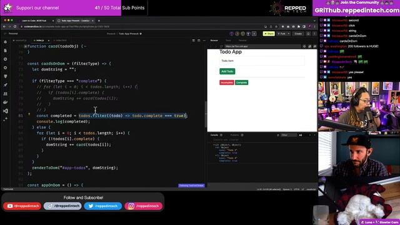This screenshot has height=225, width=400.
Task: Click the UTF-8 encoding status bar entry
Action: 297,189
